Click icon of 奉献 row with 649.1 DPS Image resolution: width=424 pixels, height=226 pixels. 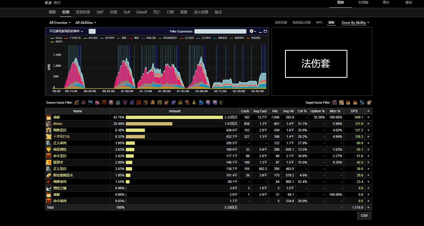pos(49,117)
